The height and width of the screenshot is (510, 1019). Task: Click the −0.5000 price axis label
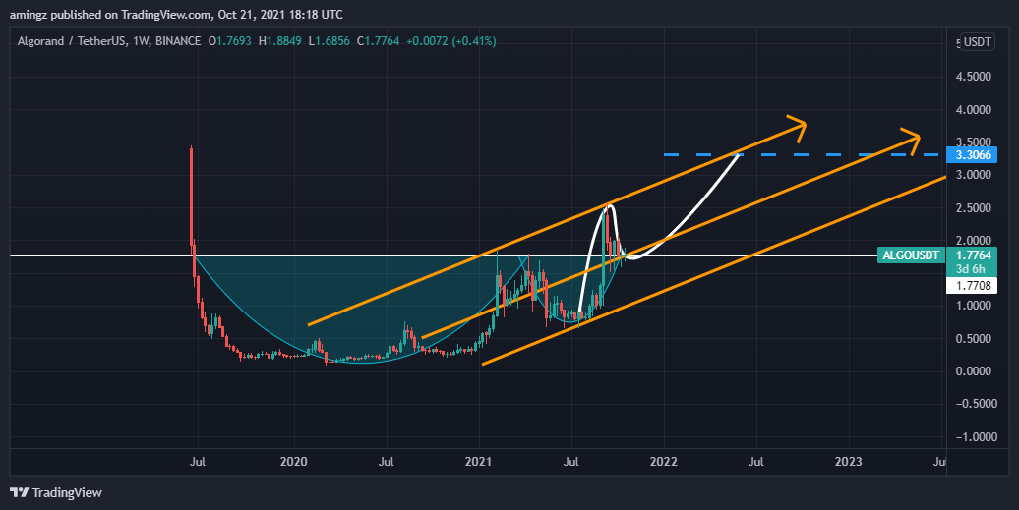(x=974, y=404)
